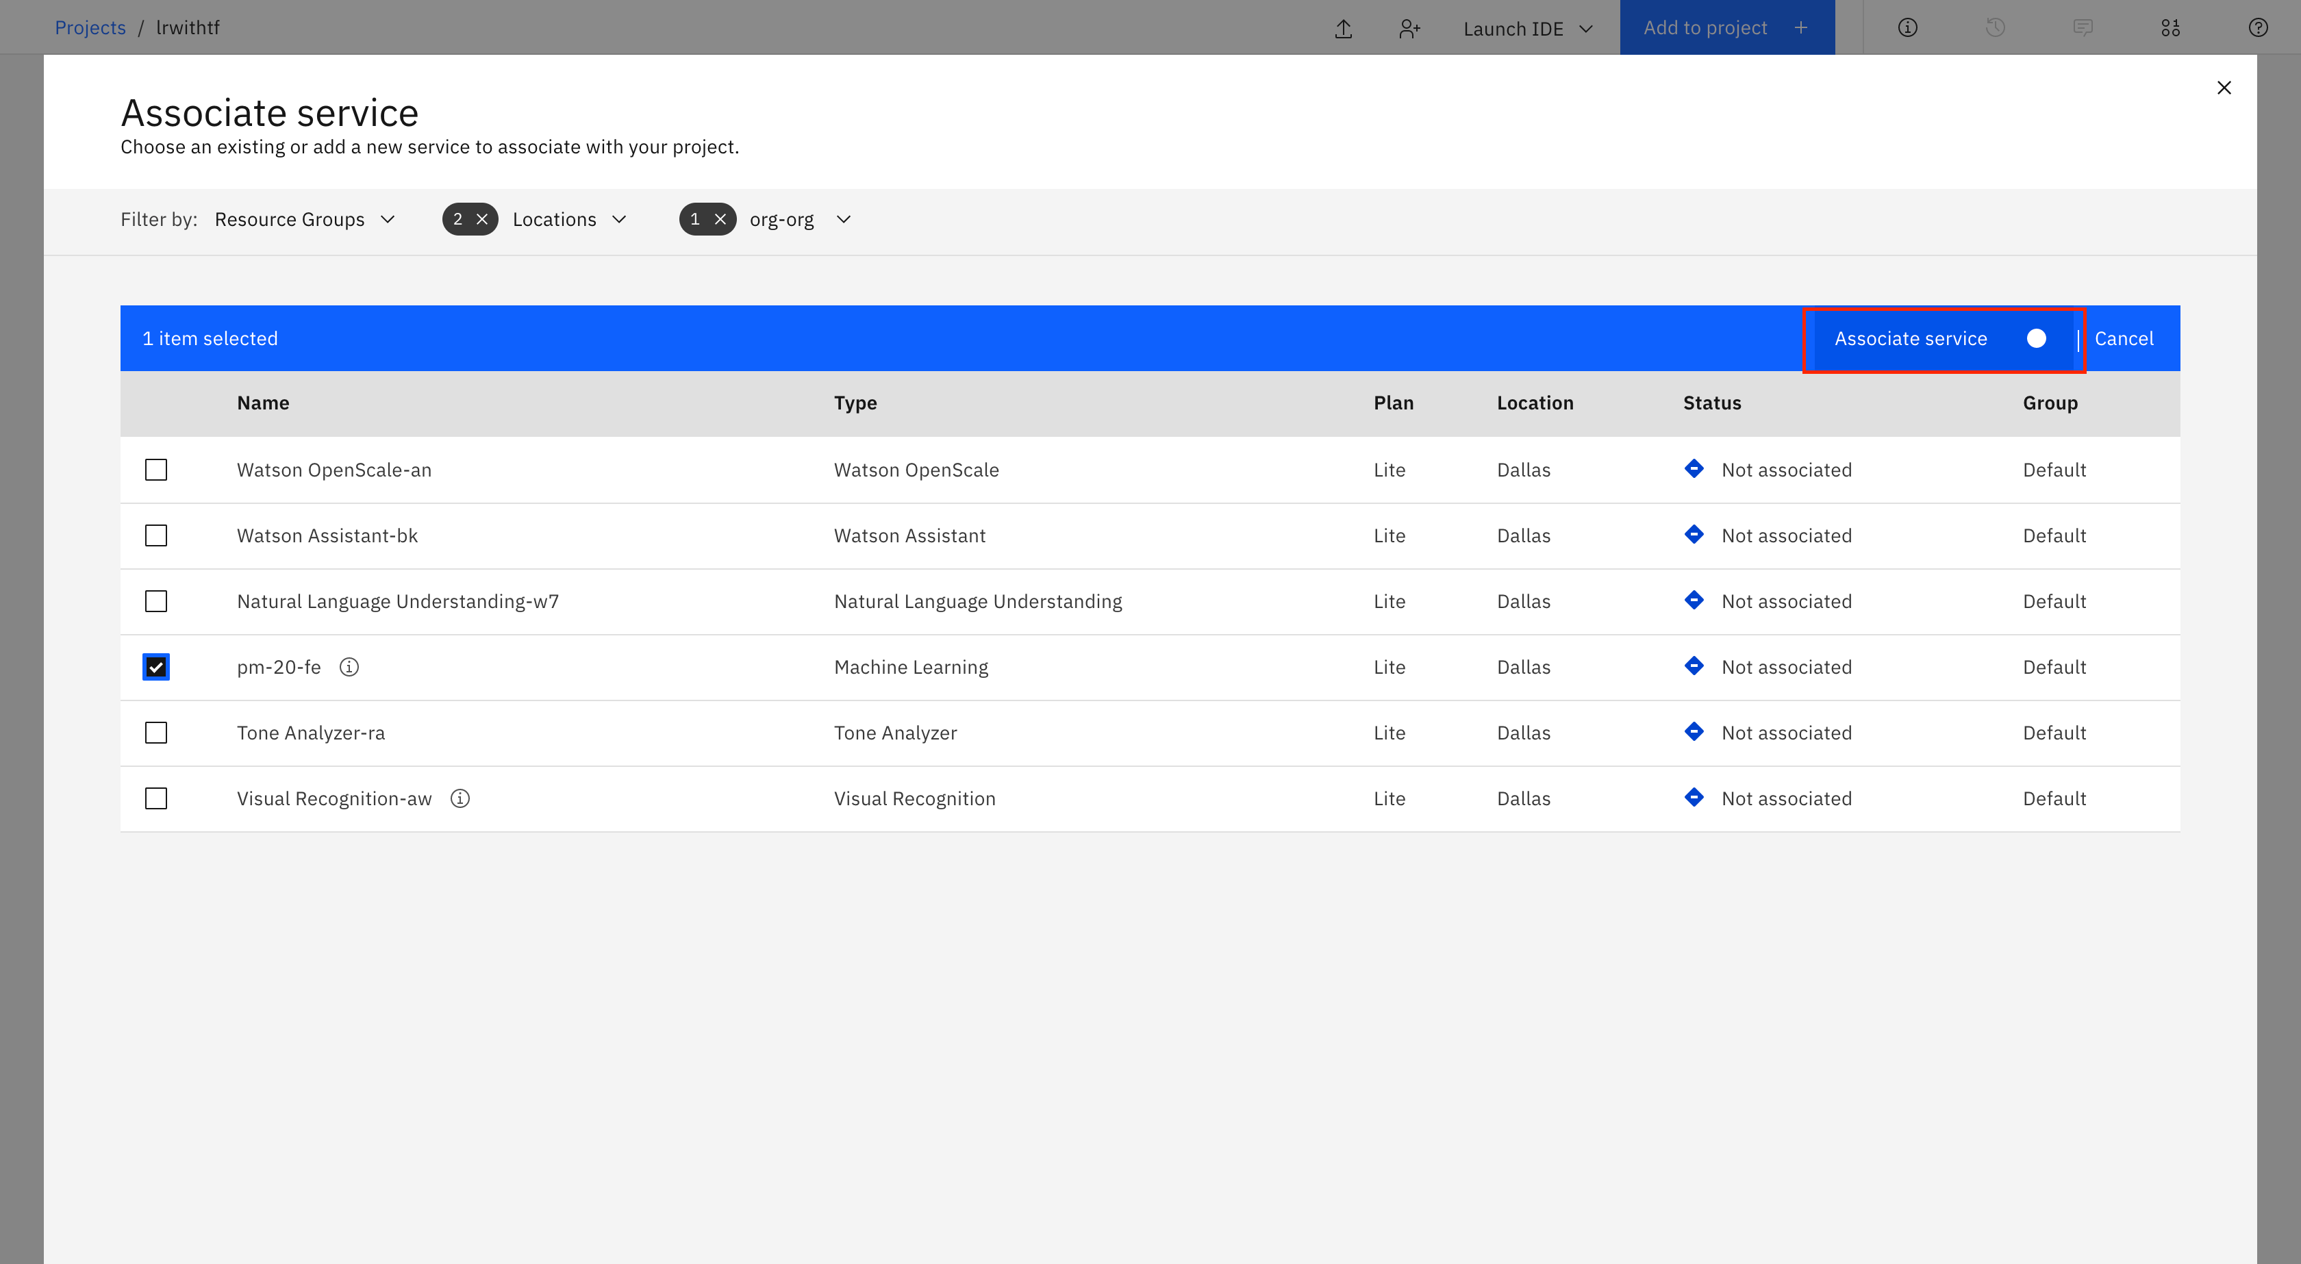Click status icon for Visual Recognition-aw row

(1694, 797)
